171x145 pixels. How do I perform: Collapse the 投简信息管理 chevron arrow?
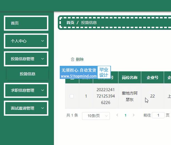click(43, 59)
